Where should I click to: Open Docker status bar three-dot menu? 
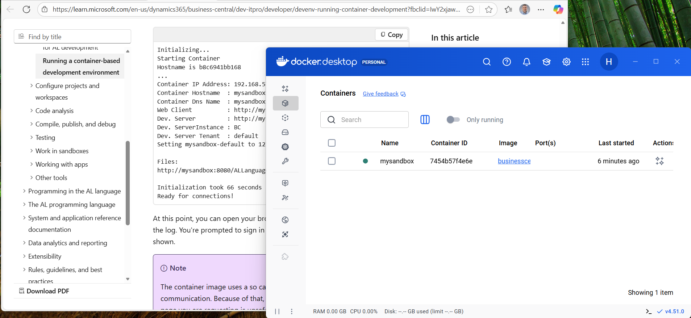tap(292, 311)
